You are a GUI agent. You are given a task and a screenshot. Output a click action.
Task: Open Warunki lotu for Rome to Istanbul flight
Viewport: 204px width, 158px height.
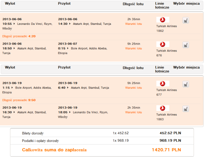pos(133,24)
